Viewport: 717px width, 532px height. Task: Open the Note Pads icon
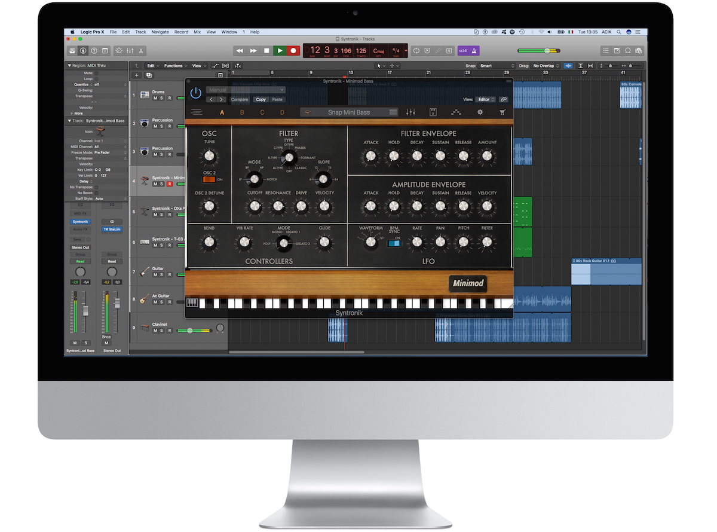(617, 51)
